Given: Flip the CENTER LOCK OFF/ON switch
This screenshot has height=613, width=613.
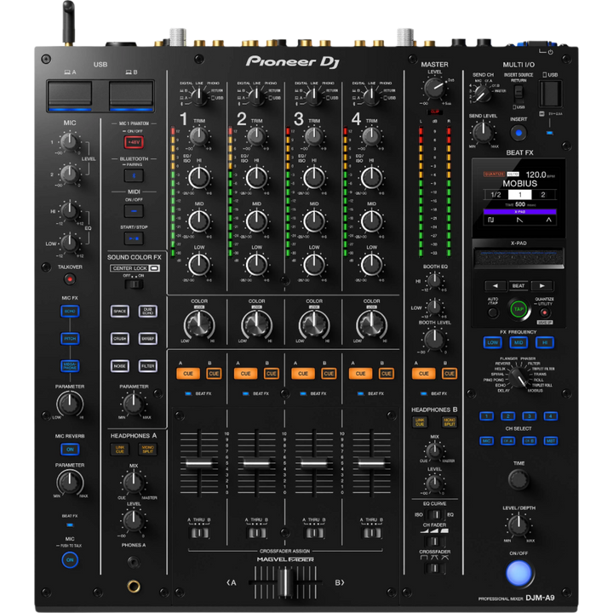Looking at the screenshot, I should tap(134, 284).
